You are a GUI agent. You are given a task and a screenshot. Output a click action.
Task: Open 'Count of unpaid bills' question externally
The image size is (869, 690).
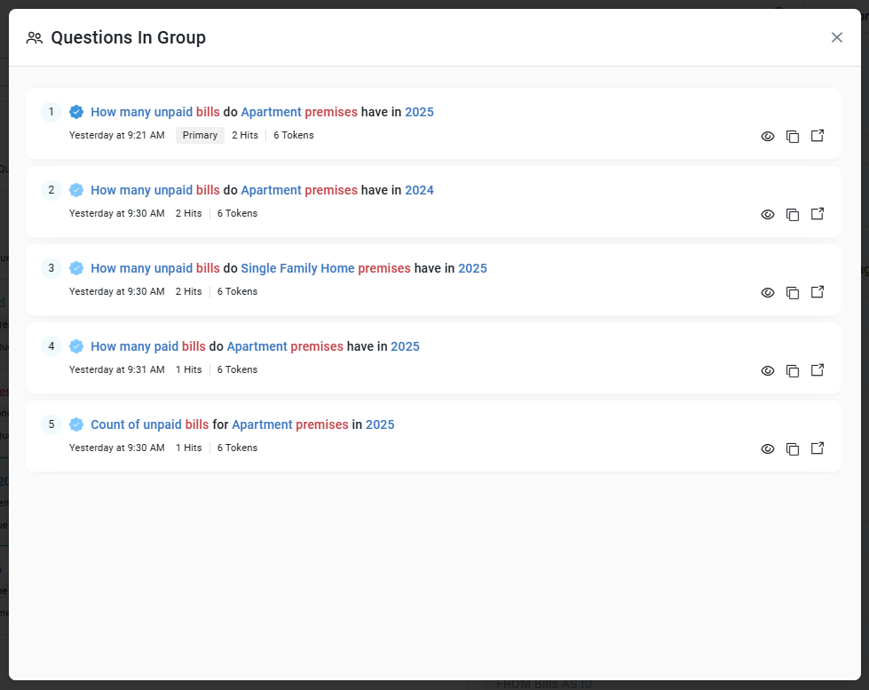[x=818, y=448]
